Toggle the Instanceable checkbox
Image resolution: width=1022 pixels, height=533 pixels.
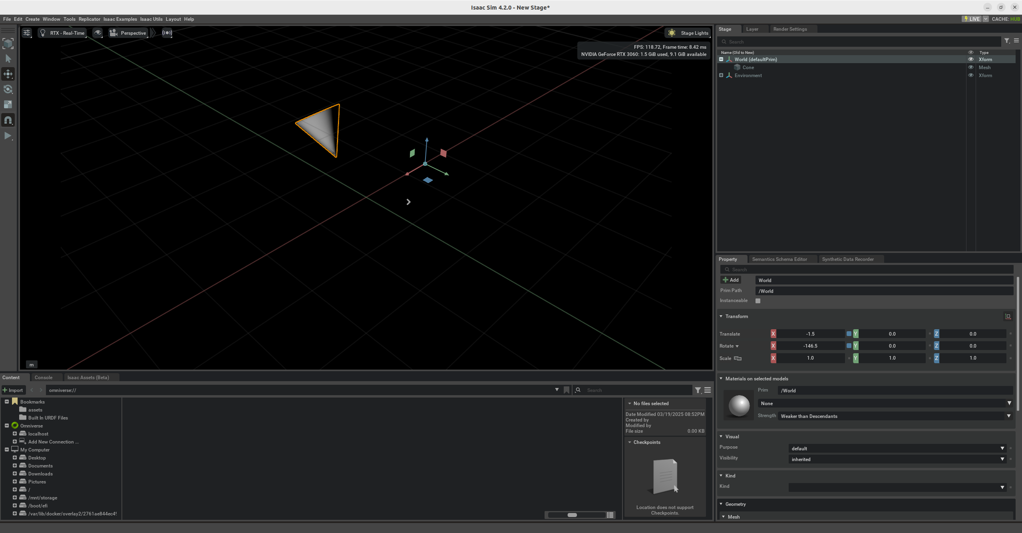pos(758,301)
